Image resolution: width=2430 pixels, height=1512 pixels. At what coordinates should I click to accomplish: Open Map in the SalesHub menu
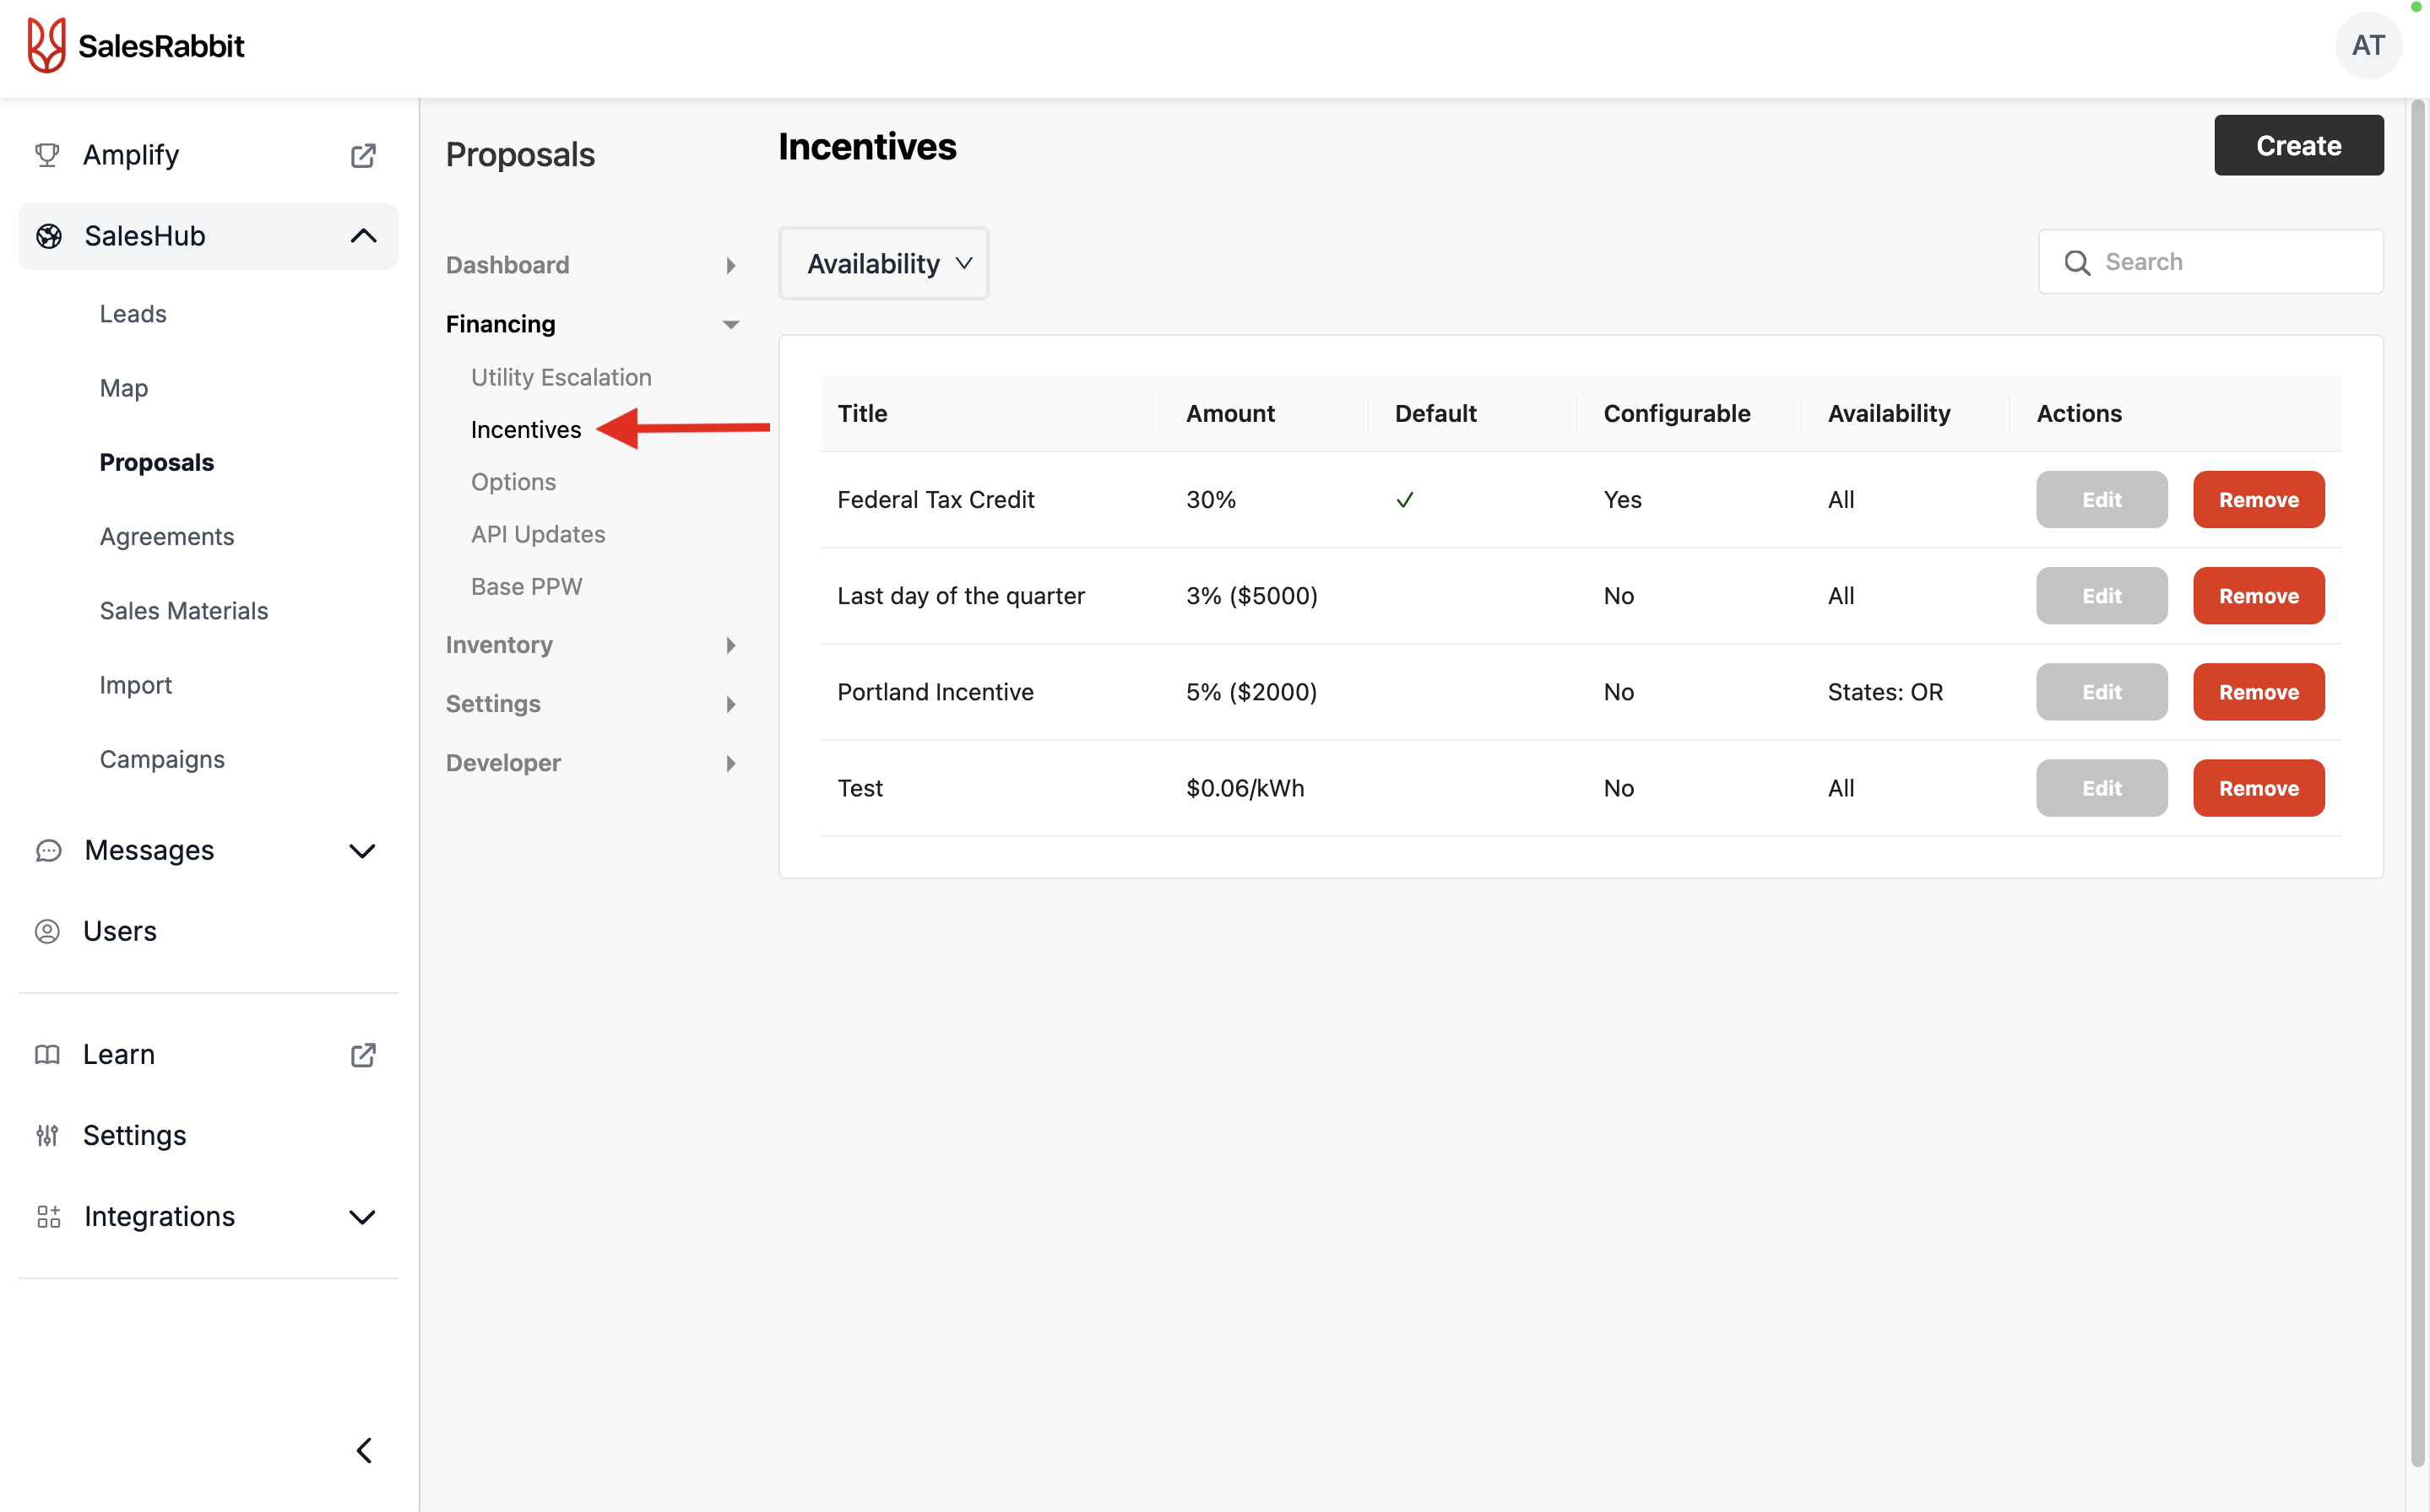pyautogui.click(x=123, y=388)
